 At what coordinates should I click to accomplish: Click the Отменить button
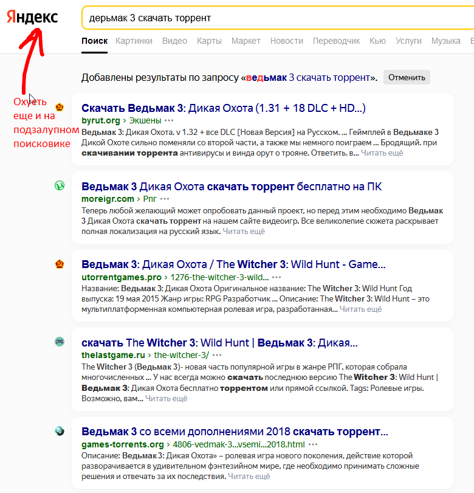(x=407, y=77)
